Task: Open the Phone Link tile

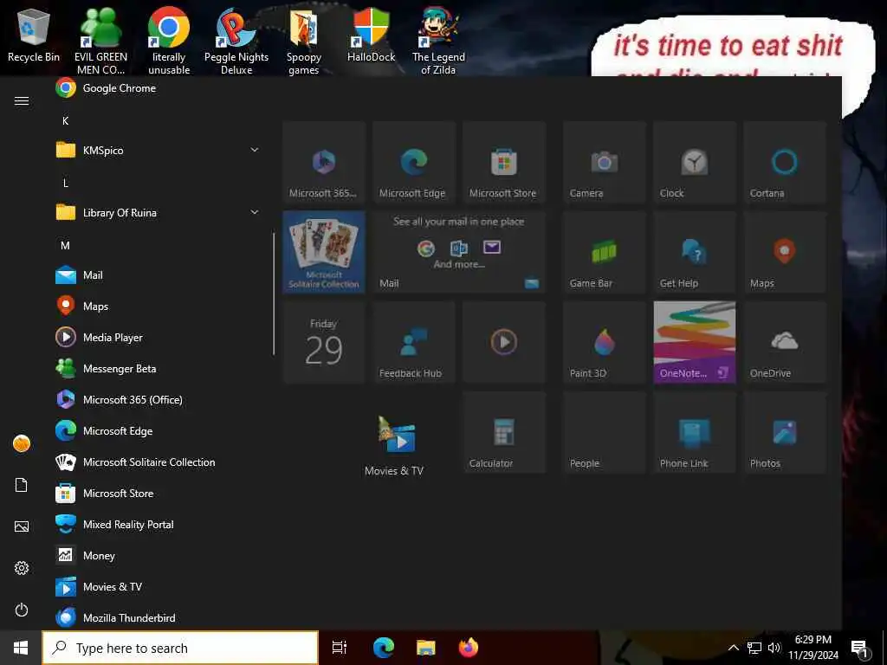Action: point(694,432)
